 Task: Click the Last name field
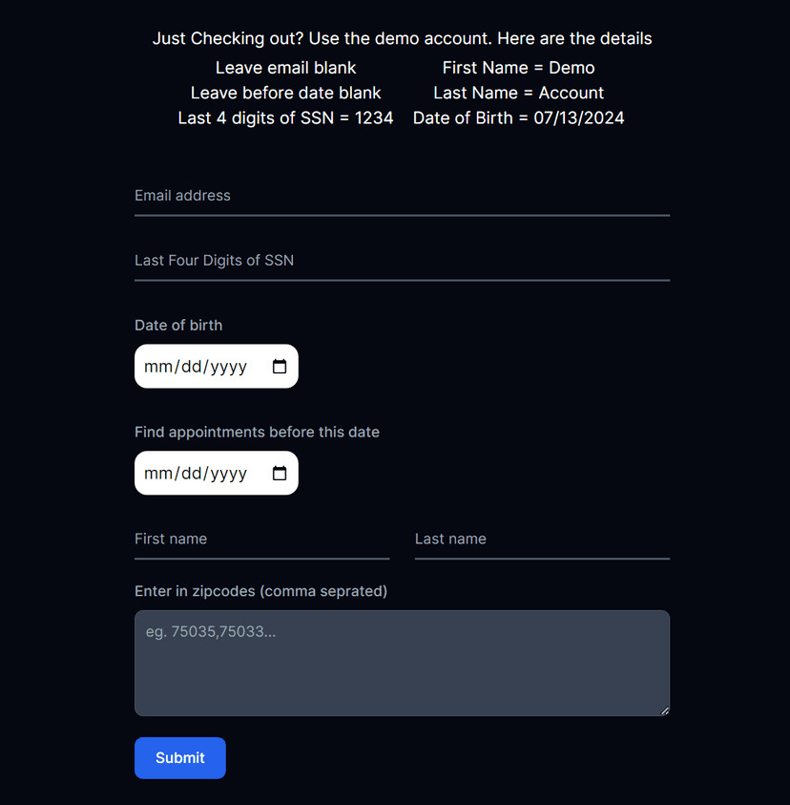point(542,540)
